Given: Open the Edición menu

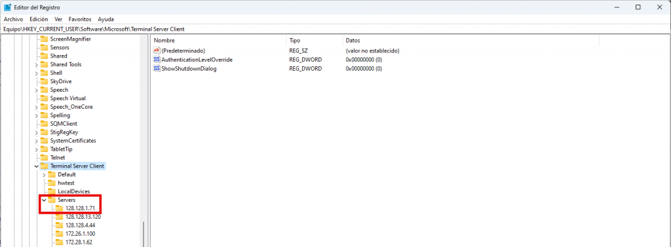Looking at the screenshot, I should coord(39,19).
